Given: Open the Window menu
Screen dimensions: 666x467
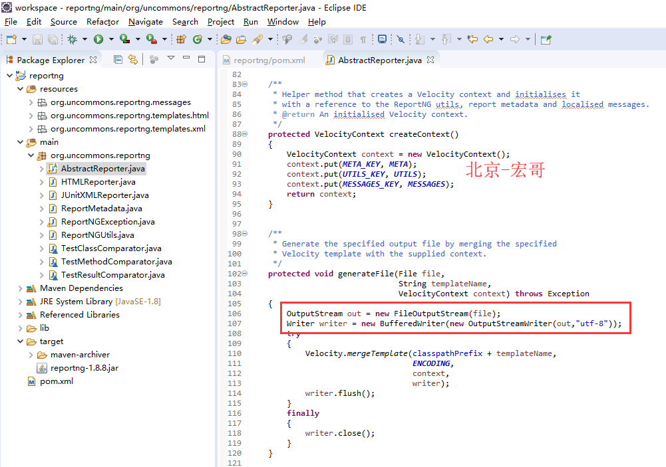Looking at the screenshot, I should click(x=283, y=22).
